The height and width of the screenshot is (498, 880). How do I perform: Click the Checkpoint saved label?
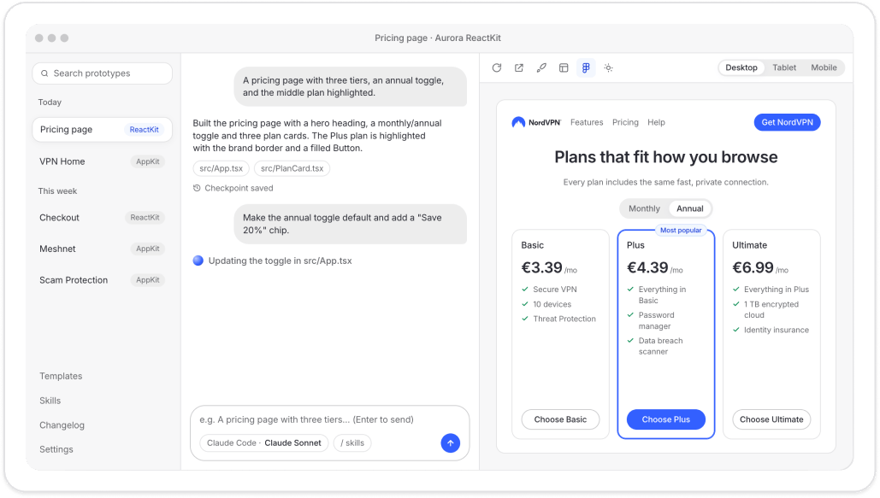point(239,189)
